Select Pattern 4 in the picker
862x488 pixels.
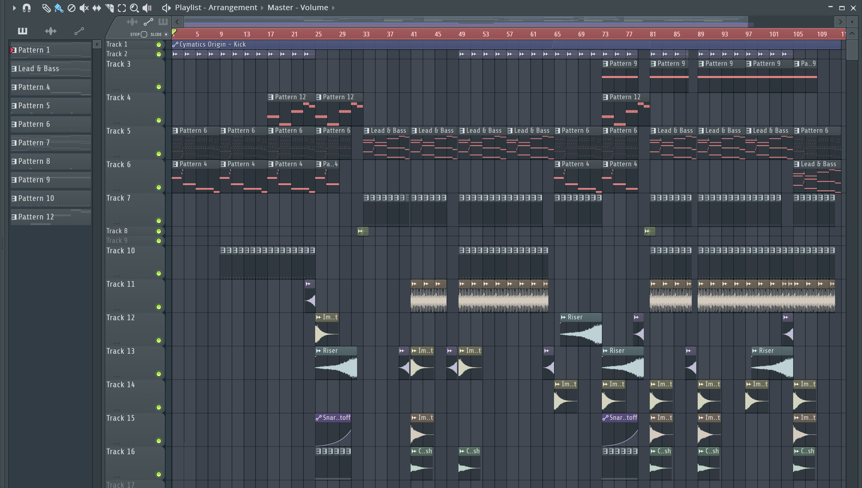[x=51, y=87]
